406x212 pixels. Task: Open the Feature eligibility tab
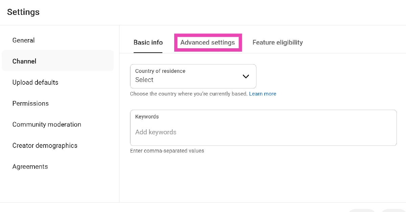pos(277,42)
